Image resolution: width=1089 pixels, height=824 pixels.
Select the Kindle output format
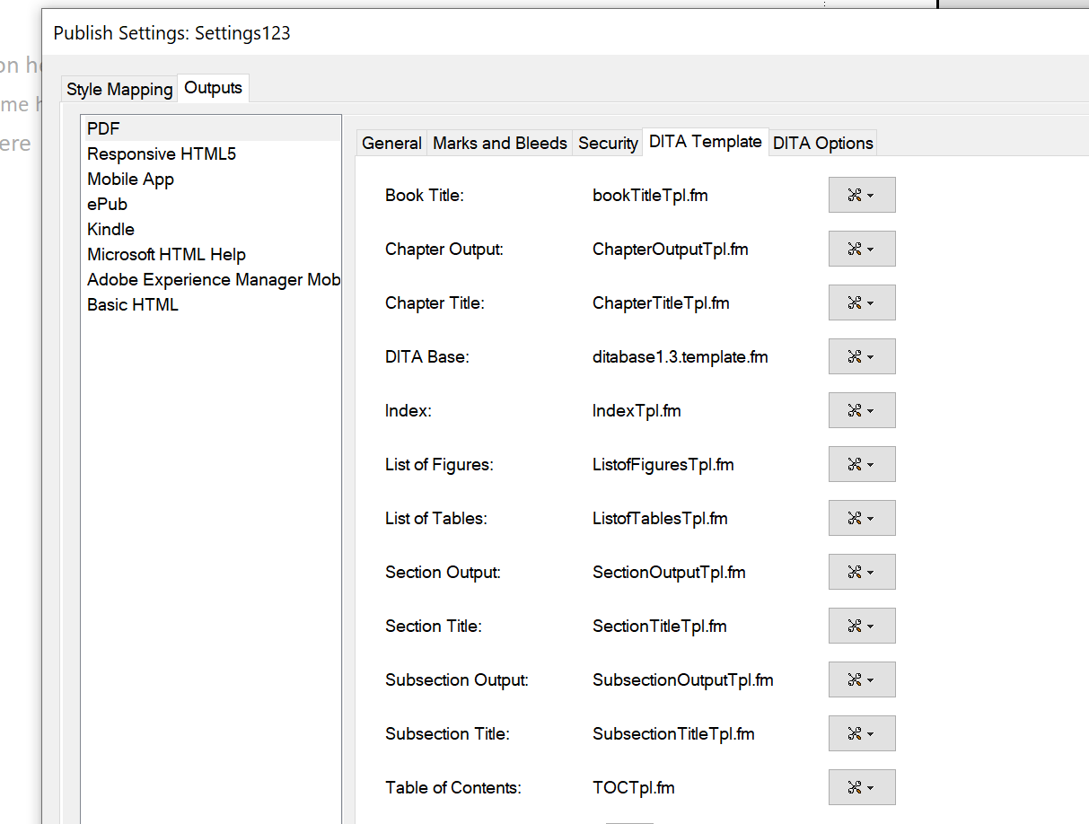tap(110, 229)
